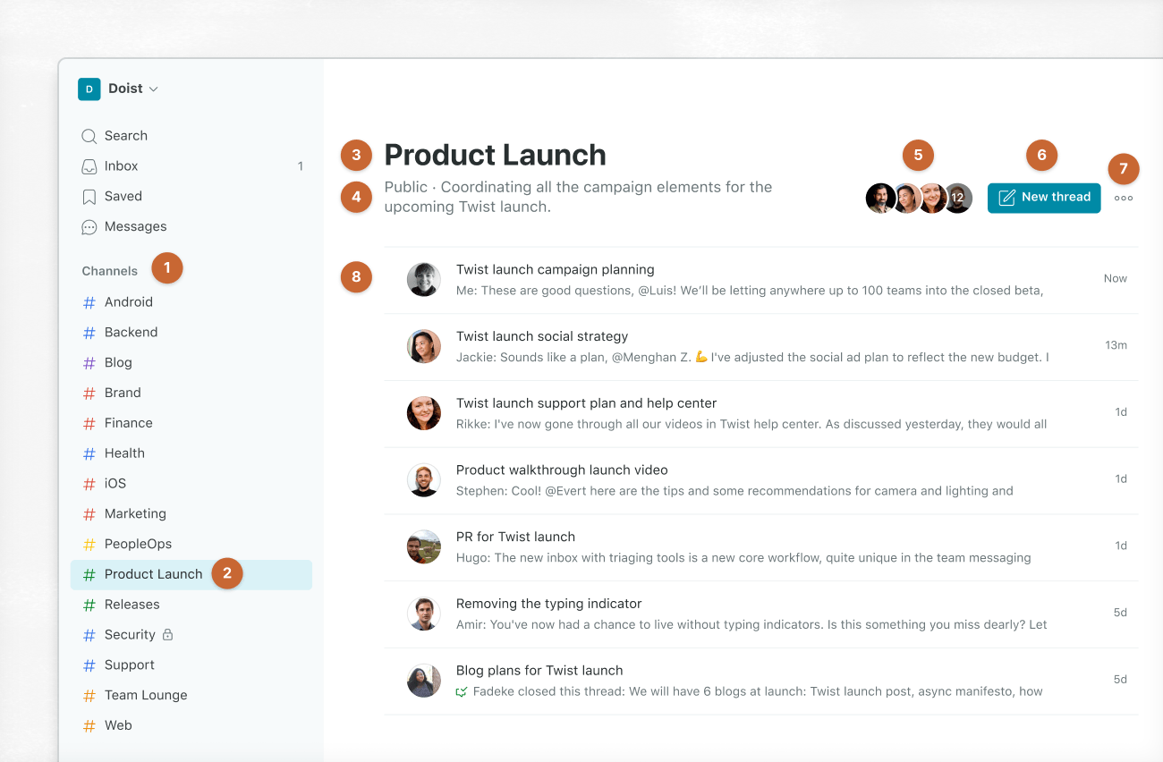
Task: Click the Saved bookmark icon
Action: click(89, 197)
